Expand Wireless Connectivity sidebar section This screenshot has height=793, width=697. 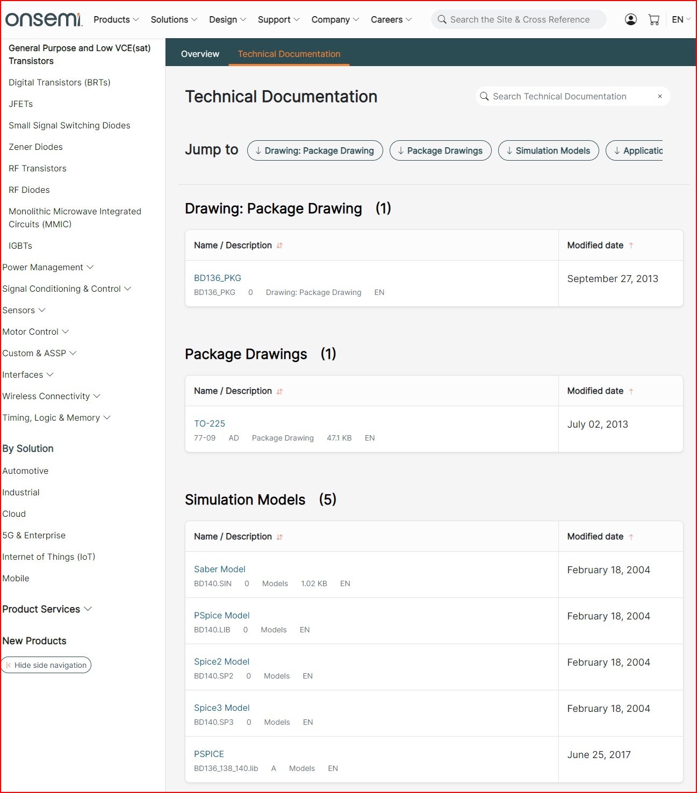click(51, 396)
